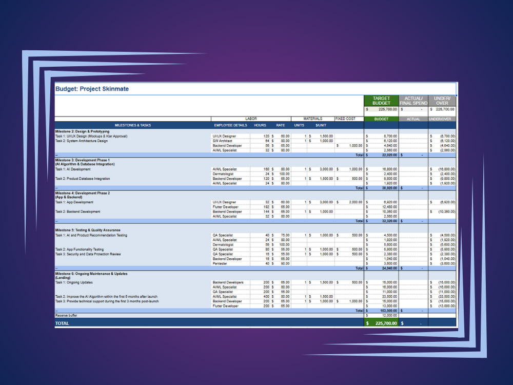Select the "ACTUAL/ FINAL SPEND" header cell

pos(413,101)
